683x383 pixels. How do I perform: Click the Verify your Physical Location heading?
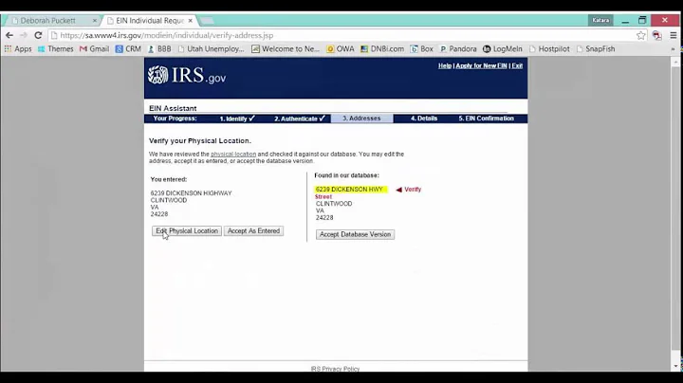pyautogui.click(x=200, y=141)
